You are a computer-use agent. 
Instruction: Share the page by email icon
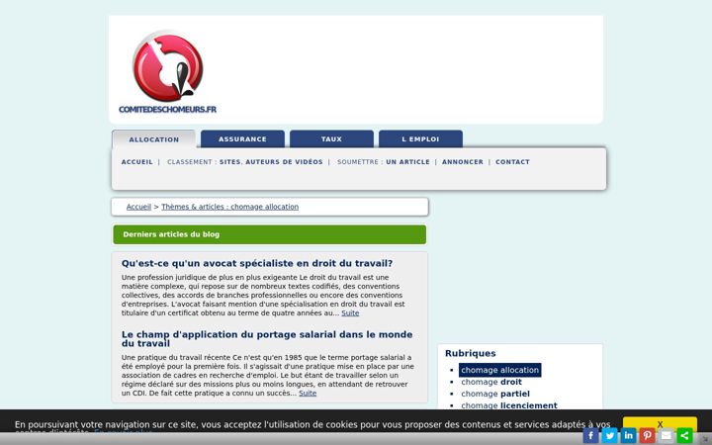pyautogui.click(x=667, y=435)
